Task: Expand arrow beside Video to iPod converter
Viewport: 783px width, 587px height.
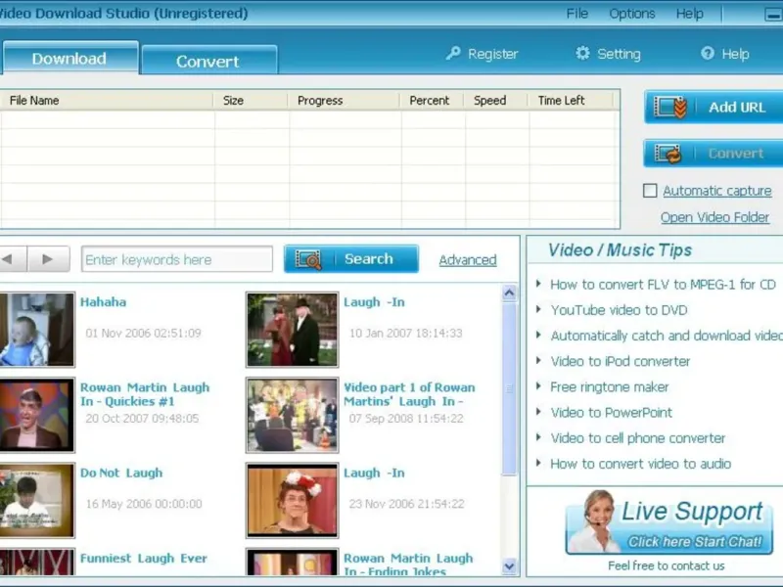Action: click(537, 360)
